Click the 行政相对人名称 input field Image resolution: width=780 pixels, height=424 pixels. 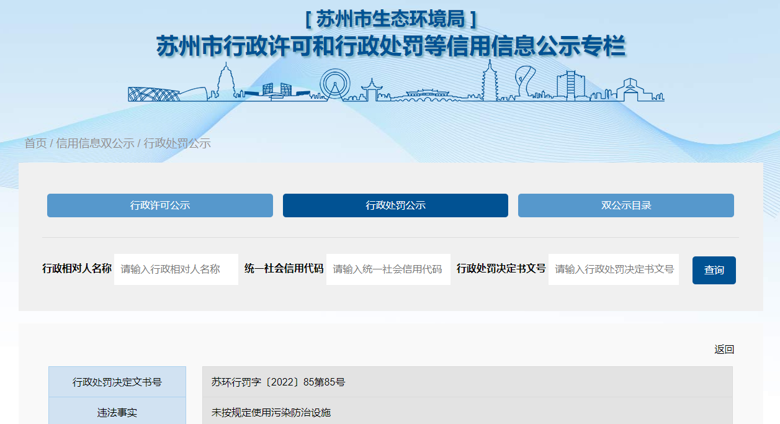[x=176, y=269]
